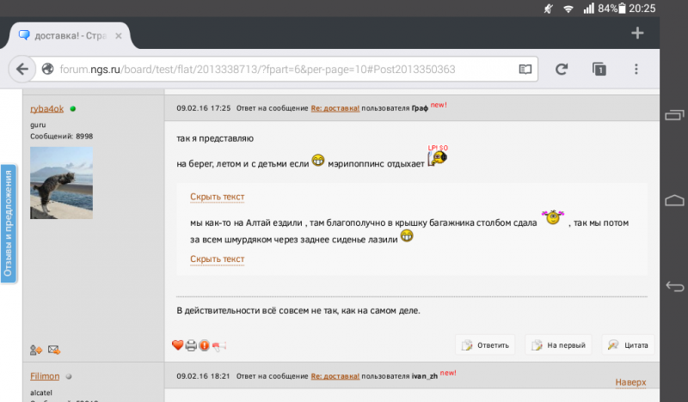Screen dimensions: 688x402
Task: Tap the URL address field
Action: pyautogui.click(x=275, y=69)
